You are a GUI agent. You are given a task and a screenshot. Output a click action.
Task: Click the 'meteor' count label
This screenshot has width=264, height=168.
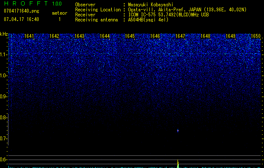[x=60, y=13]
